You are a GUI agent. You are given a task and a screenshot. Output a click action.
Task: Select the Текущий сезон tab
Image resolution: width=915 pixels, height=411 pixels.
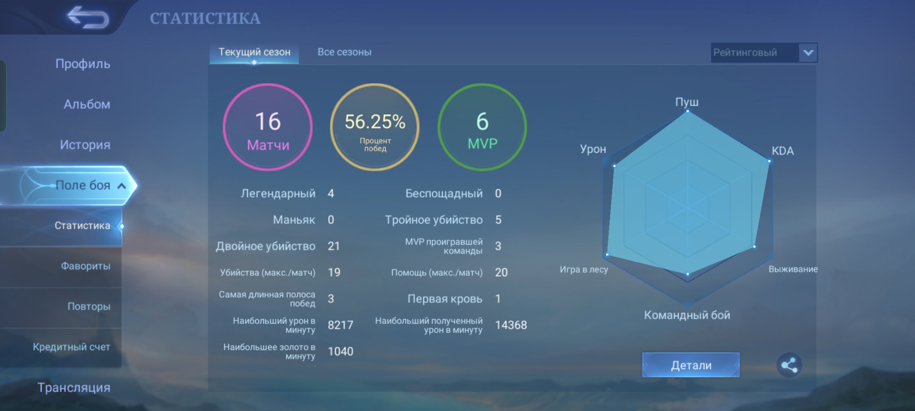click(254, 52)
